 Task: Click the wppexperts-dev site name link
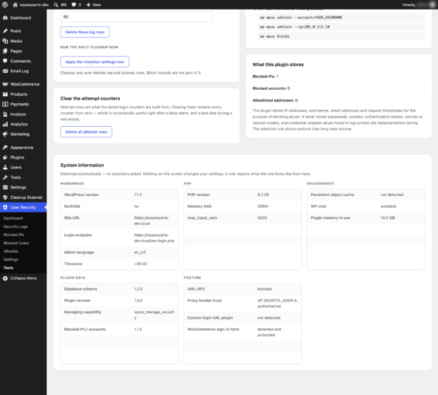[34, 5]
